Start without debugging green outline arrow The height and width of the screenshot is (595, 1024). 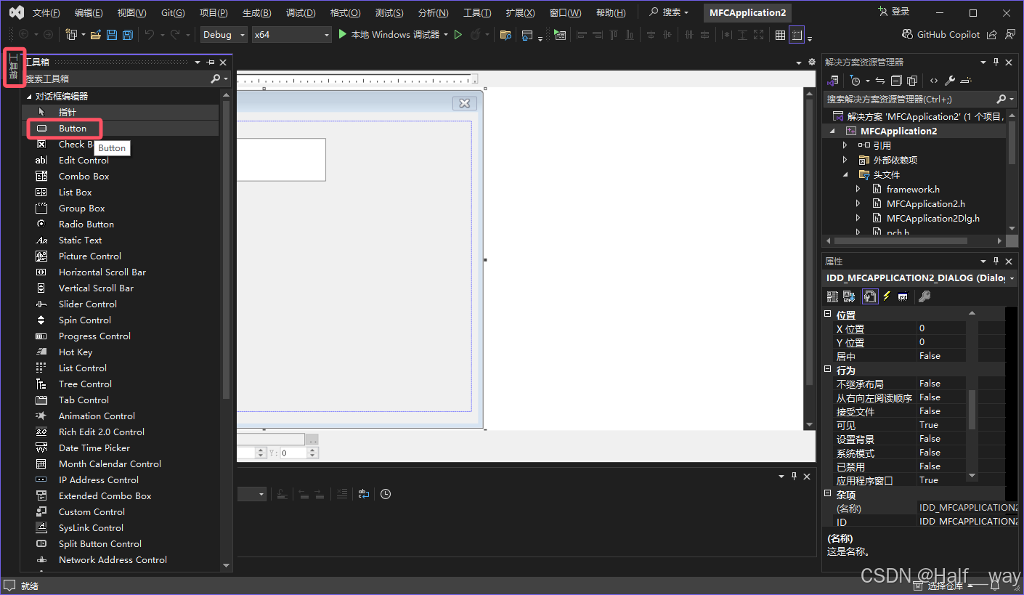pos(458,35)
